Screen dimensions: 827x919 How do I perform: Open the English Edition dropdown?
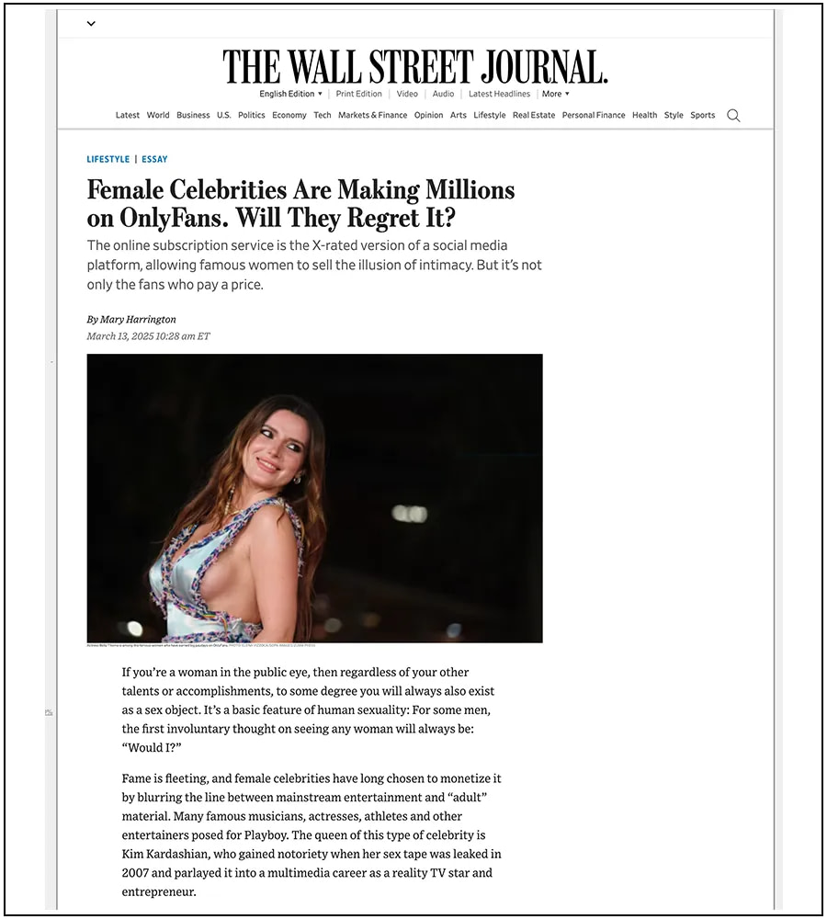tap(288, 94)
